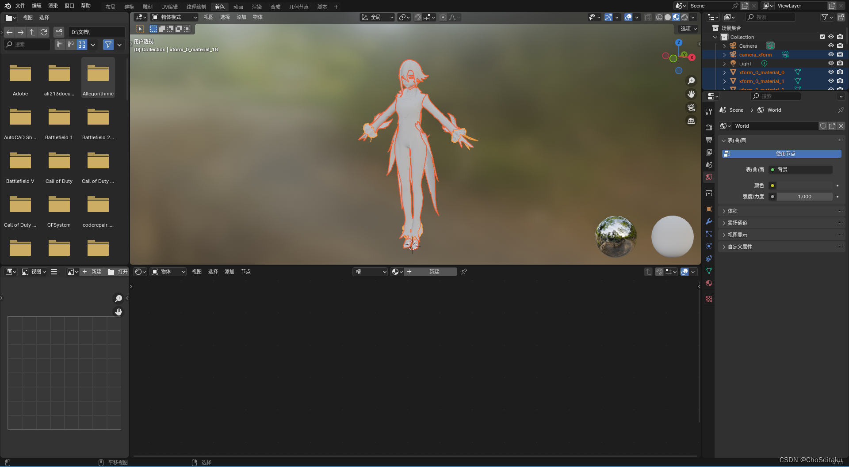849x467 pixels.
Task: Open the 编辑 menu
Action: (x=37, y=6)
